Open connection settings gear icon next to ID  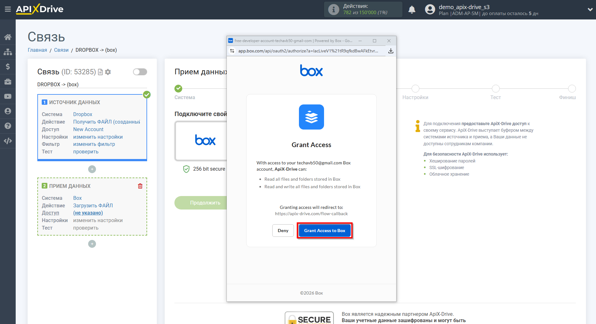point(108,72)
